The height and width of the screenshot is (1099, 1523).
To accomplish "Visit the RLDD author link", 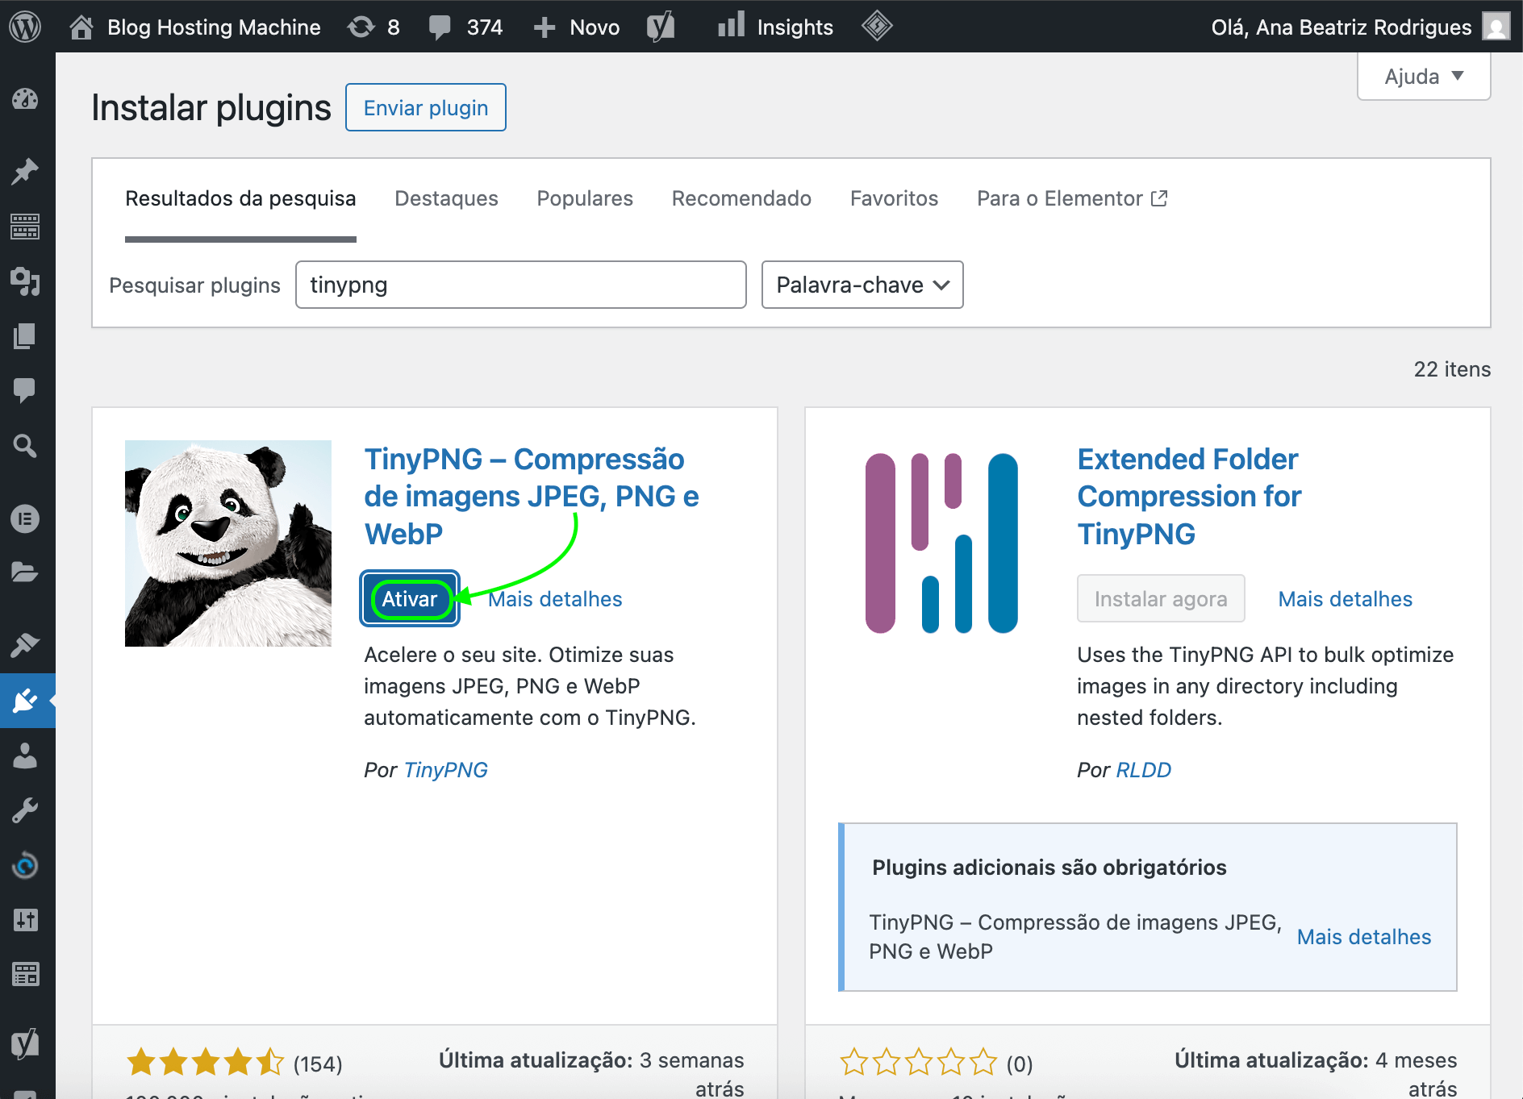I will tap(1143, 770).
